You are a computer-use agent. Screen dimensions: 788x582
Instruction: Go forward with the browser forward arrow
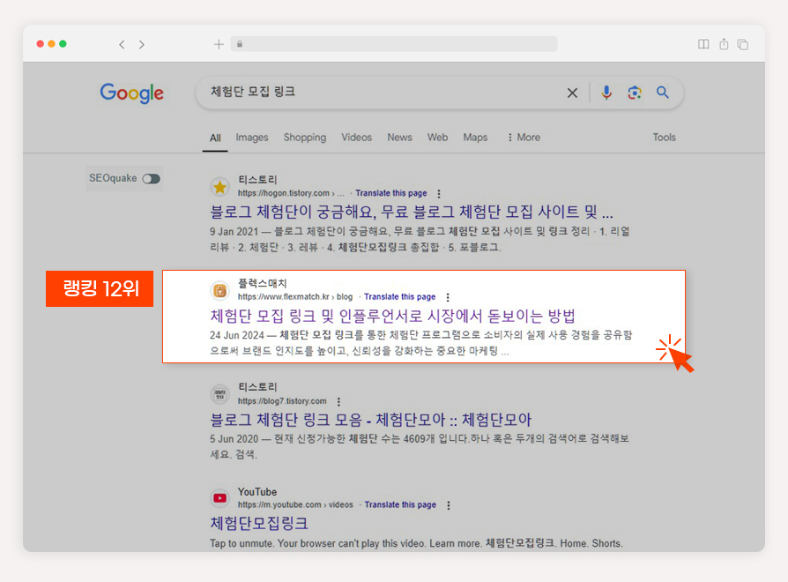coord(142,44)
